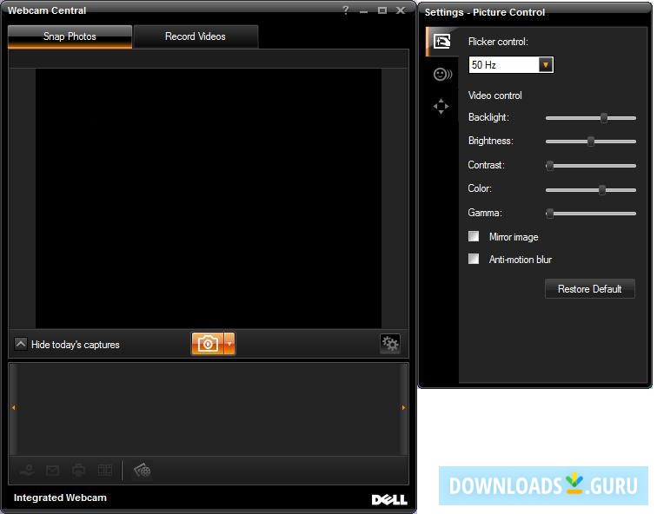Viewport: 657px width, 514px height.
Task: Click the Restore Default button
Action: coord(589,289)
